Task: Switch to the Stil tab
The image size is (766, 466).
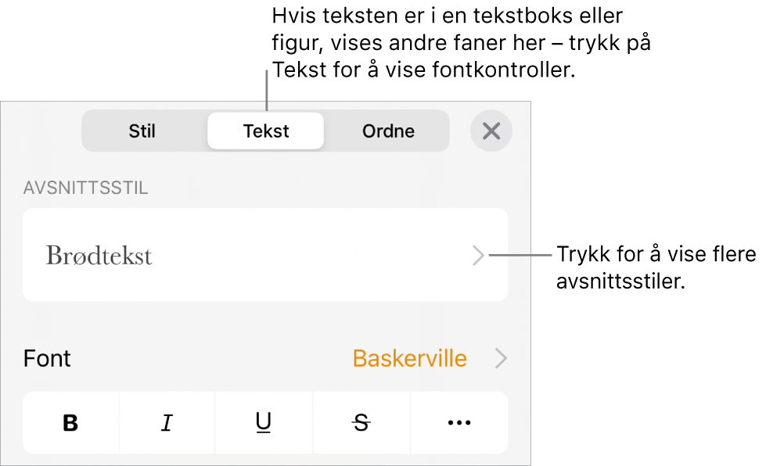Action: tap(142, 131)
